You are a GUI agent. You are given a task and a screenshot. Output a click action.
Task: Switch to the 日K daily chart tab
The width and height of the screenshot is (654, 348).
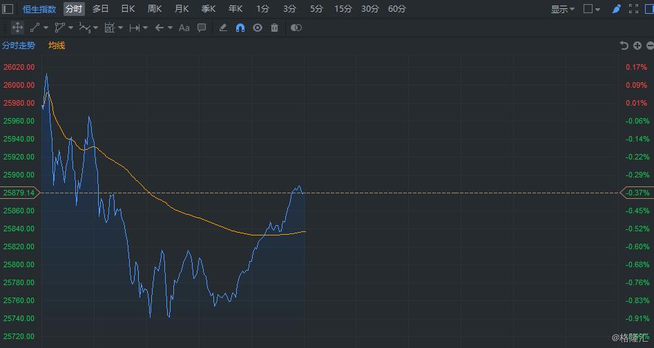click(x=128, y=9)
